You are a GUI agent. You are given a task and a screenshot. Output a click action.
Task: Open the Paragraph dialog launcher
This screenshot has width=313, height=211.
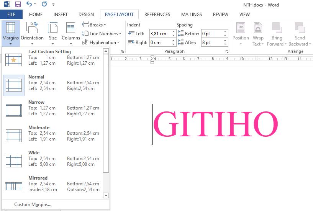pyautogui.click(x=227, y=51)
